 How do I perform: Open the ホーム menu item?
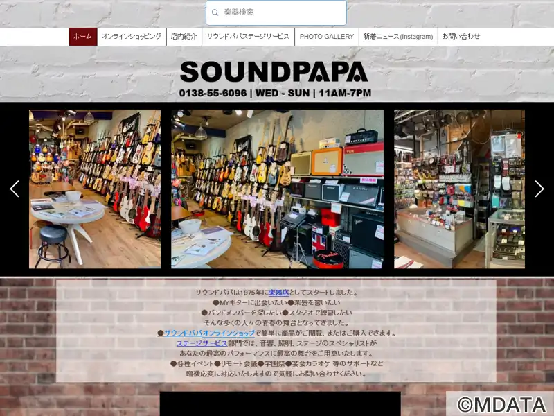(83, 37)
